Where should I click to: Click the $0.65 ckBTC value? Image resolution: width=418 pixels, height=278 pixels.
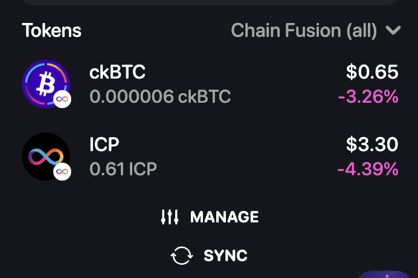pos(372,73)
